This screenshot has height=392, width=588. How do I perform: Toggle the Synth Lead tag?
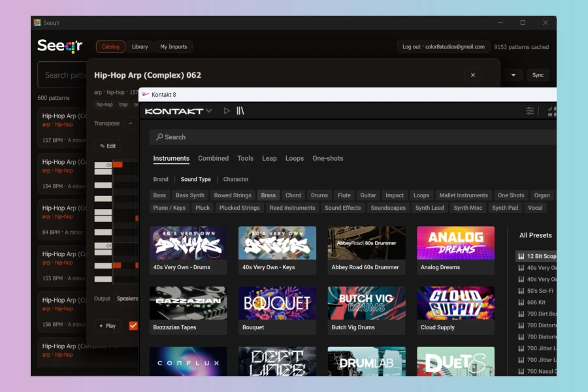(429, 208)
